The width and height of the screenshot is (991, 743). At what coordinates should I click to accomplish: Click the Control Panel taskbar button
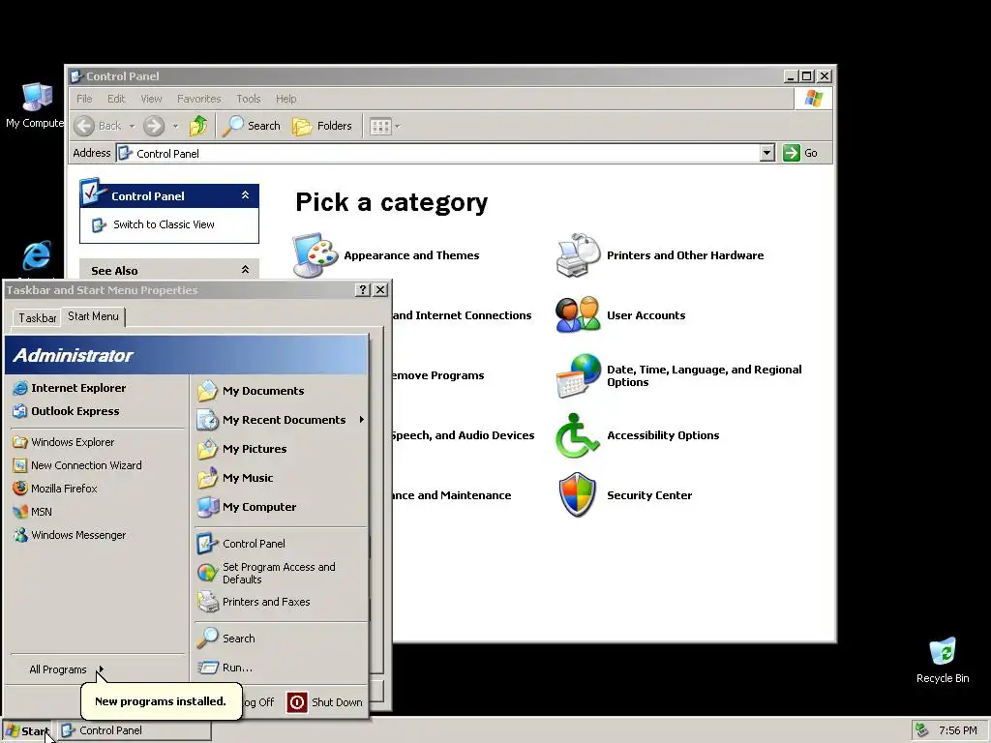pyautogui.click(x=135, y=730)
